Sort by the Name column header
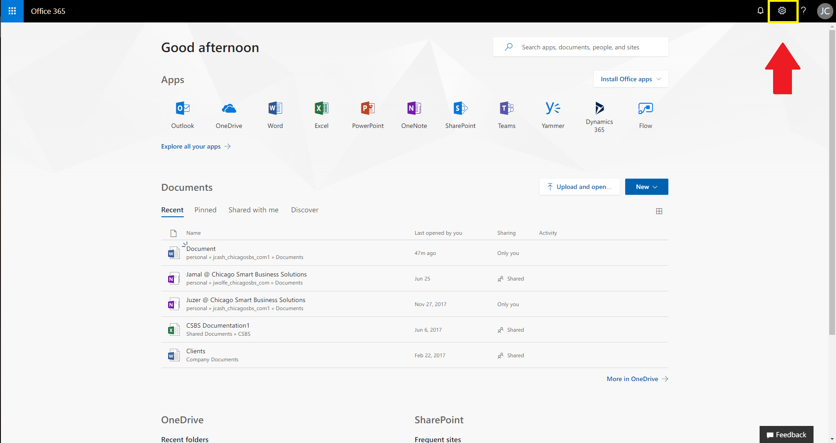Screen dimensions: 836x443 (194, 233)
